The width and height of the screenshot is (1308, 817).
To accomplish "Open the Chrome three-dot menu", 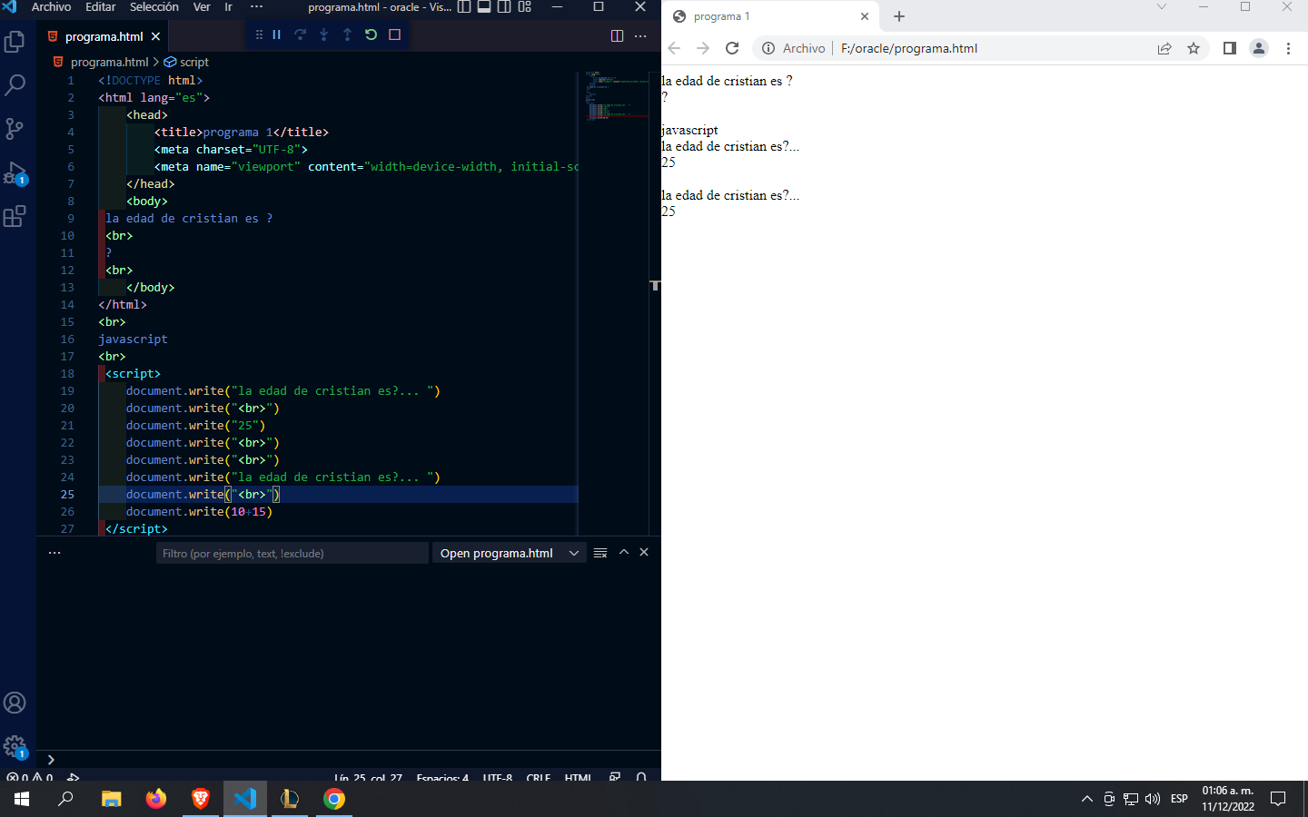I will point(1288,48).
